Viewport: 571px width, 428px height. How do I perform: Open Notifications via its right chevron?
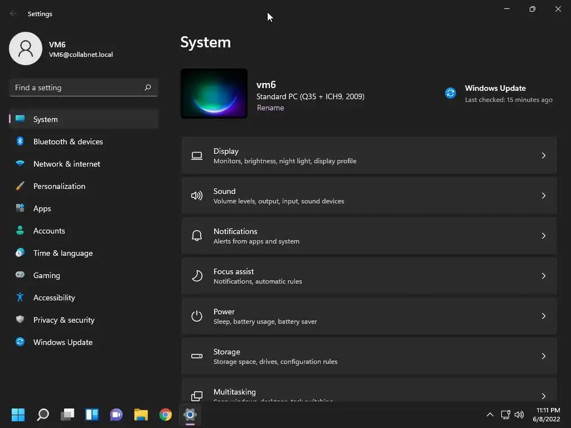coord(543,236)
